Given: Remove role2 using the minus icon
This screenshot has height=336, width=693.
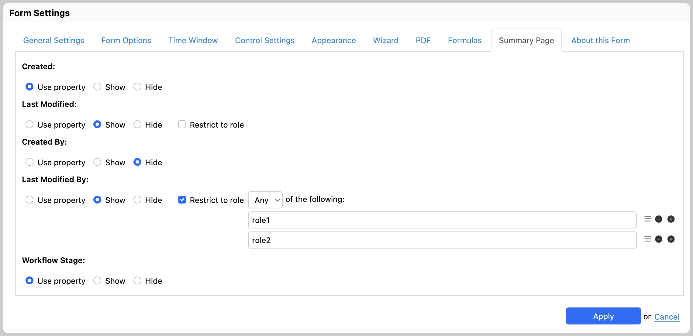Looking at the screenshot, I should point(659,239).
